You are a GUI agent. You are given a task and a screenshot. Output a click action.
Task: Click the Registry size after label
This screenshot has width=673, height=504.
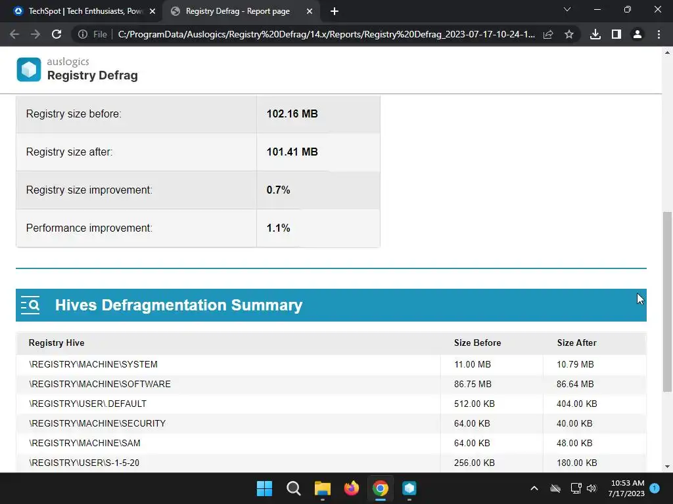tap(69, 152)
